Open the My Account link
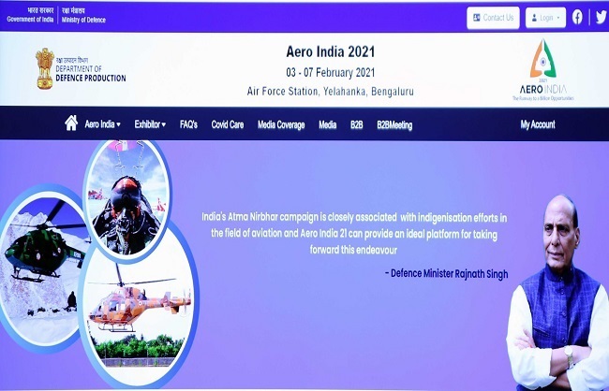This screenshot has width=609, height=391. click(538, 124)
